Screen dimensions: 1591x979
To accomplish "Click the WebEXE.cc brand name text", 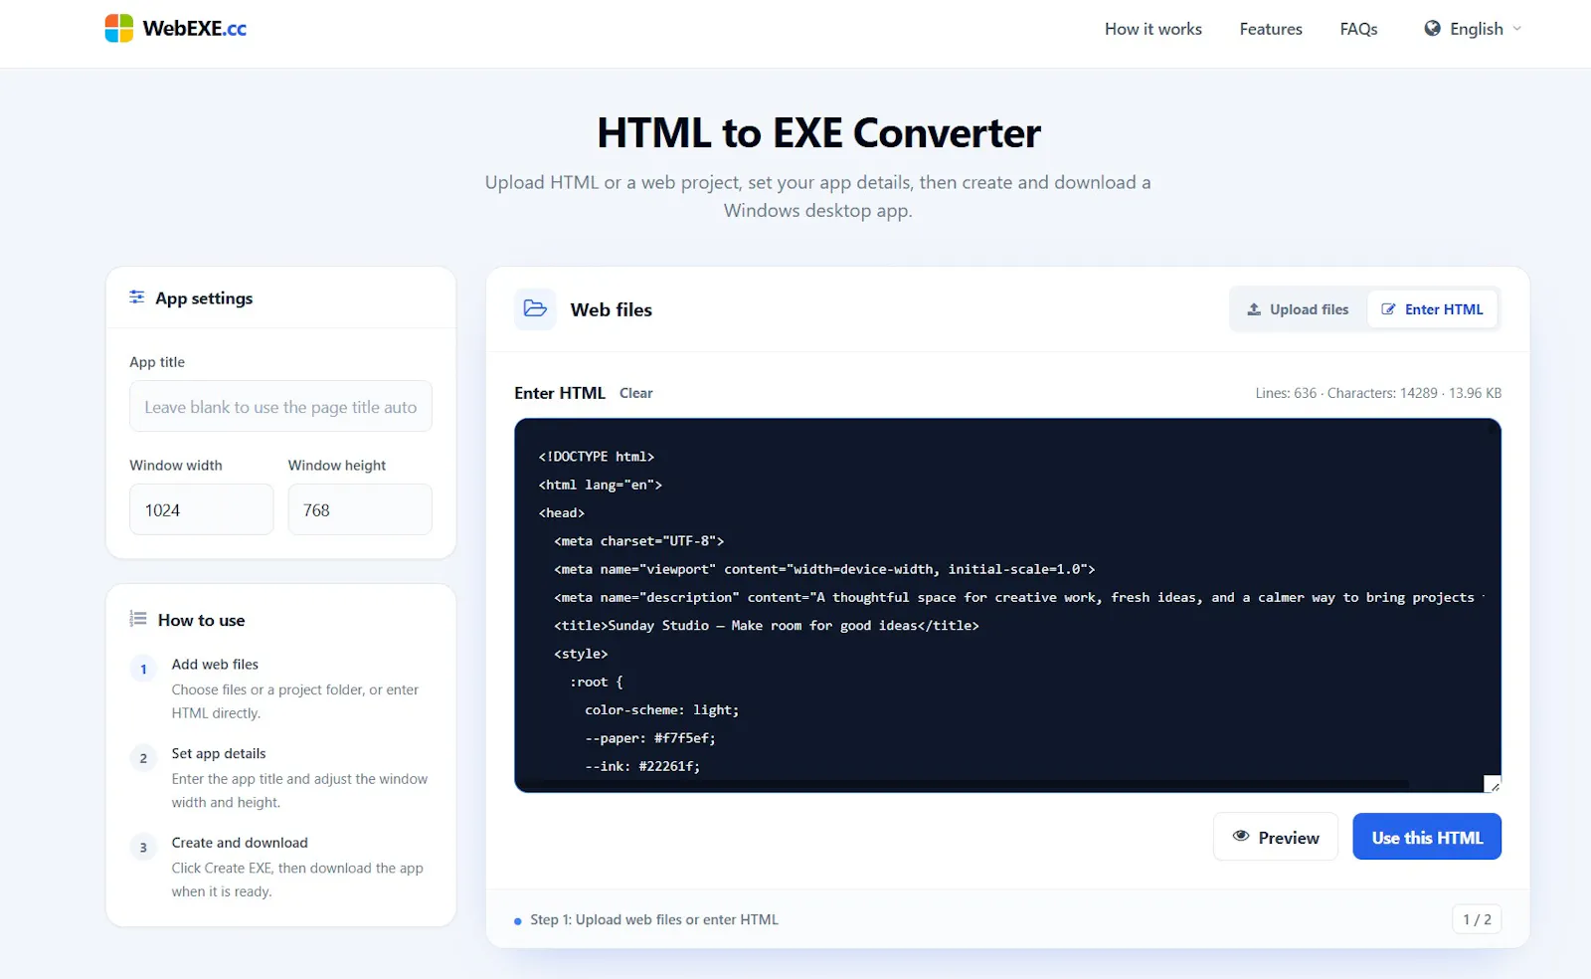I will click(195, 28).
